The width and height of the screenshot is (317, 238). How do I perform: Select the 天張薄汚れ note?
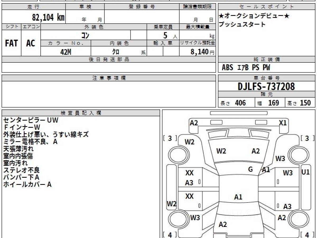(x=18, y=149)
